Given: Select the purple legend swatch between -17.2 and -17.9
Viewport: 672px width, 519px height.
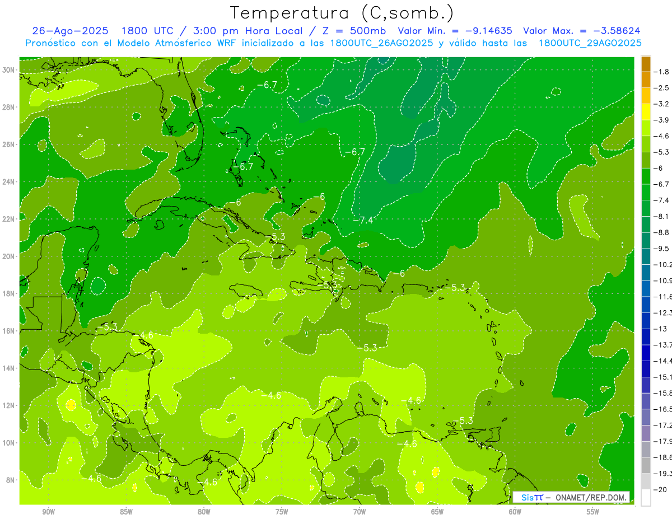Looking at the screenshot, I should [x=646, y=434].
